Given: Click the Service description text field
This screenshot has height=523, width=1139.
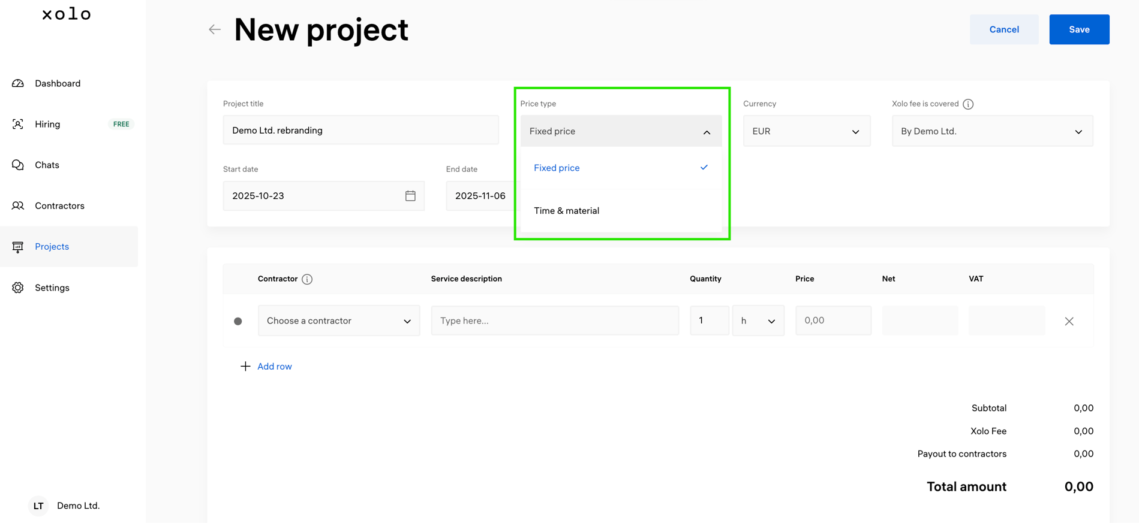Looking at the screenshot, I should (554, 321).
